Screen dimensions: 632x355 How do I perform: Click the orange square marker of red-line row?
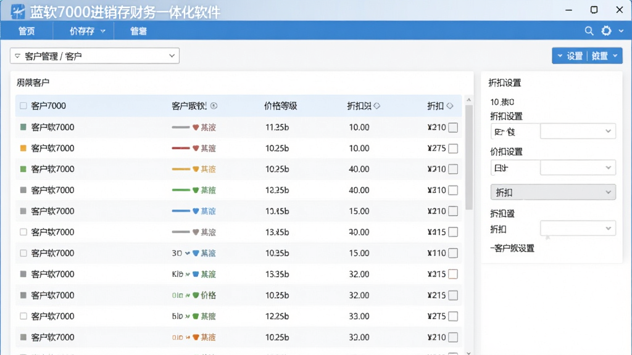[x=23, y=148]
